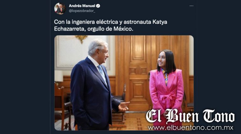241x134 pixels.
Task: Open the @lopezobrador_ handle link
Action: pyautogui.click(x=82, y=11)
